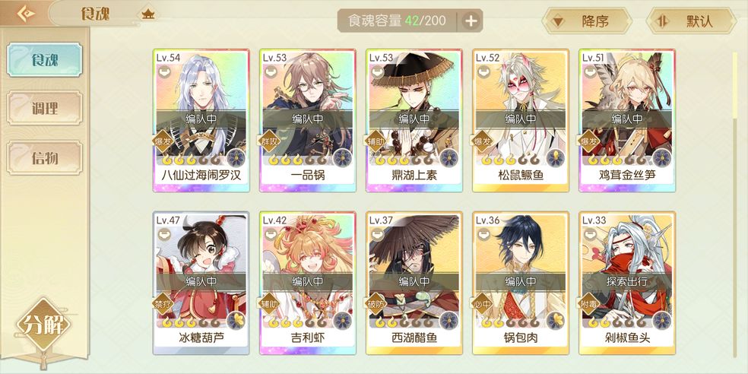Click the back arrow icon top-left
Screen dimensions: 748x374
27,13
